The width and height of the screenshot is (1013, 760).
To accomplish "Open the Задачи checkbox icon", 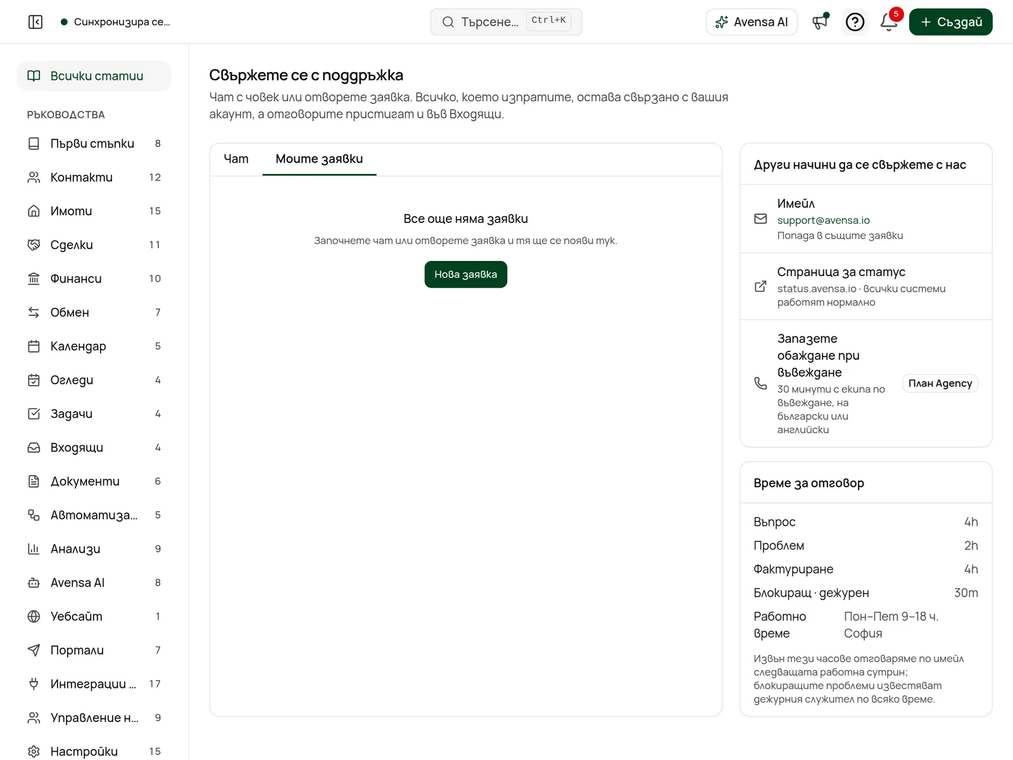I will (x=34, y=414).
